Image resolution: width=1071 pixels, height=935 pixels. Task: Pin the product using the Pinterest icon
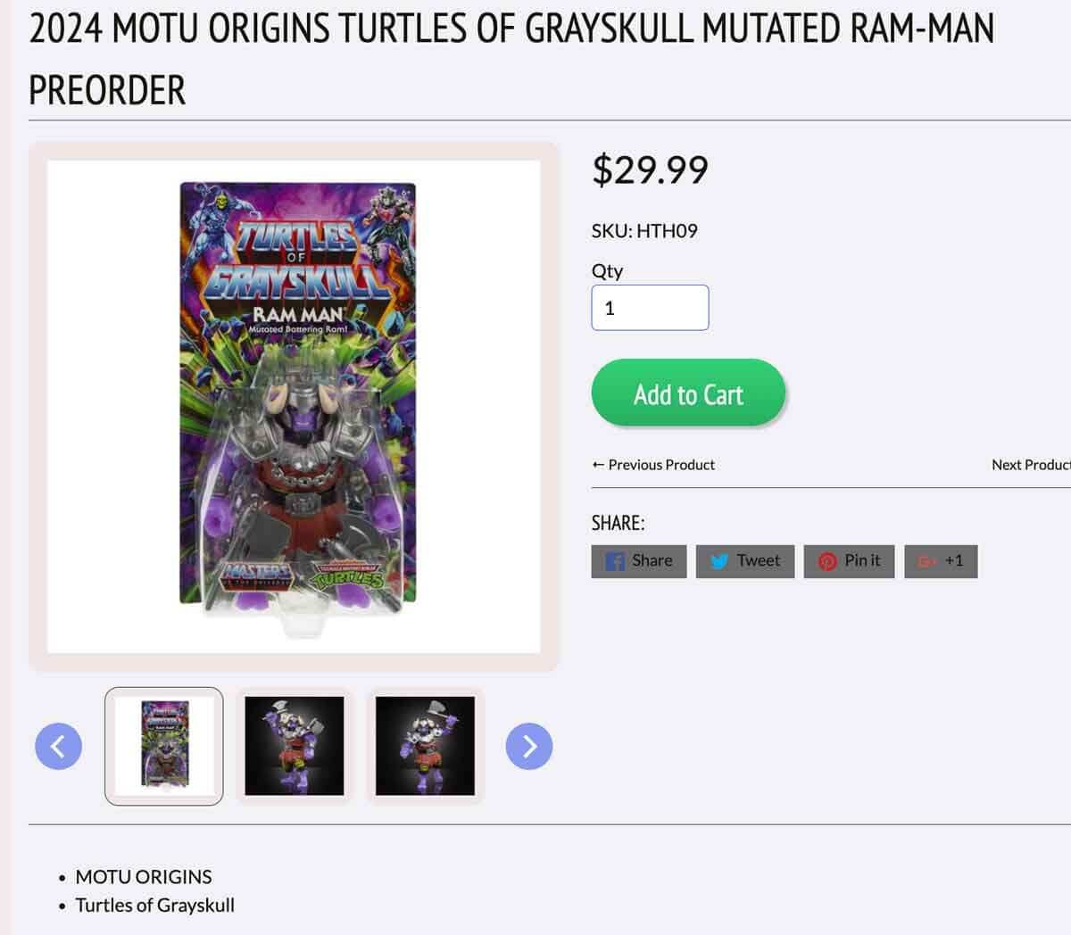[x=849, y=561]
